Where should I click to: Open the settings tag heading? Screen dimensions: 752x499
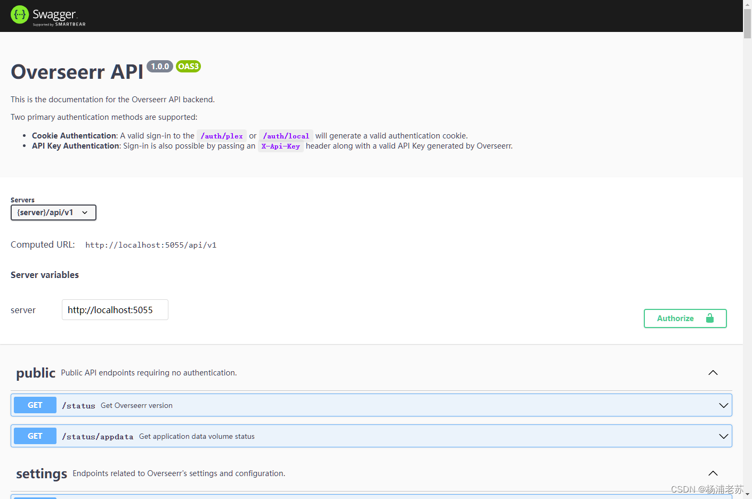point(42,473)
